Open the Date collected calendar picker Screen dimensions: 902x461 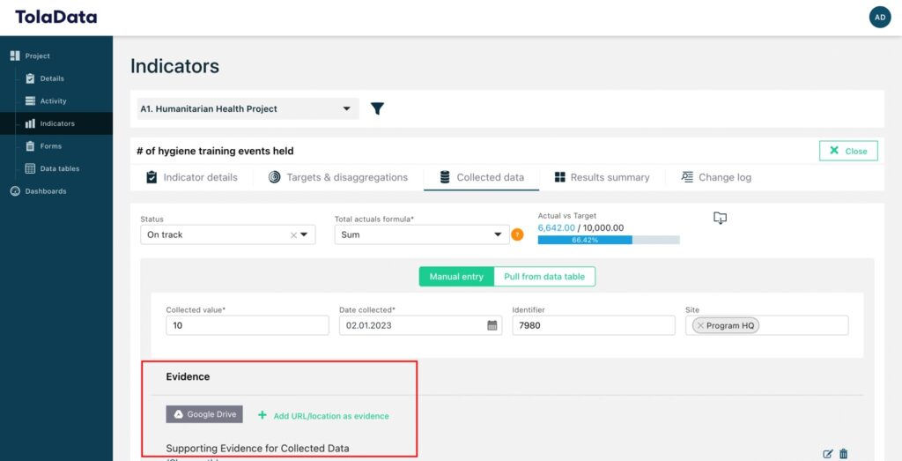[x=492, y=325]
